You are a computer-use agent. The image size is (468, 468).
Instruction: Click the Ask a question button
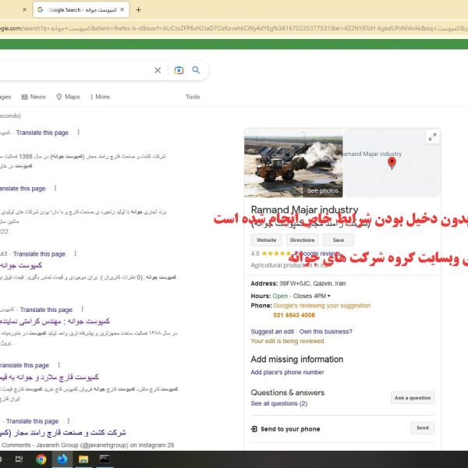[413, 398]
